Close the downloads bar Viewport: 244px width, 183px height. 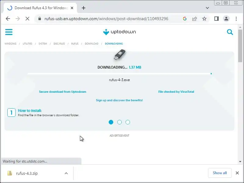click(x=237, y=173)
